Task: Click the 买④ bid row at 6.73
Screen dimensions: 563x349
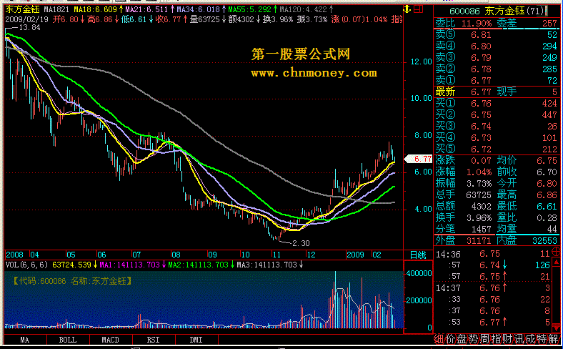Action: 497,137
